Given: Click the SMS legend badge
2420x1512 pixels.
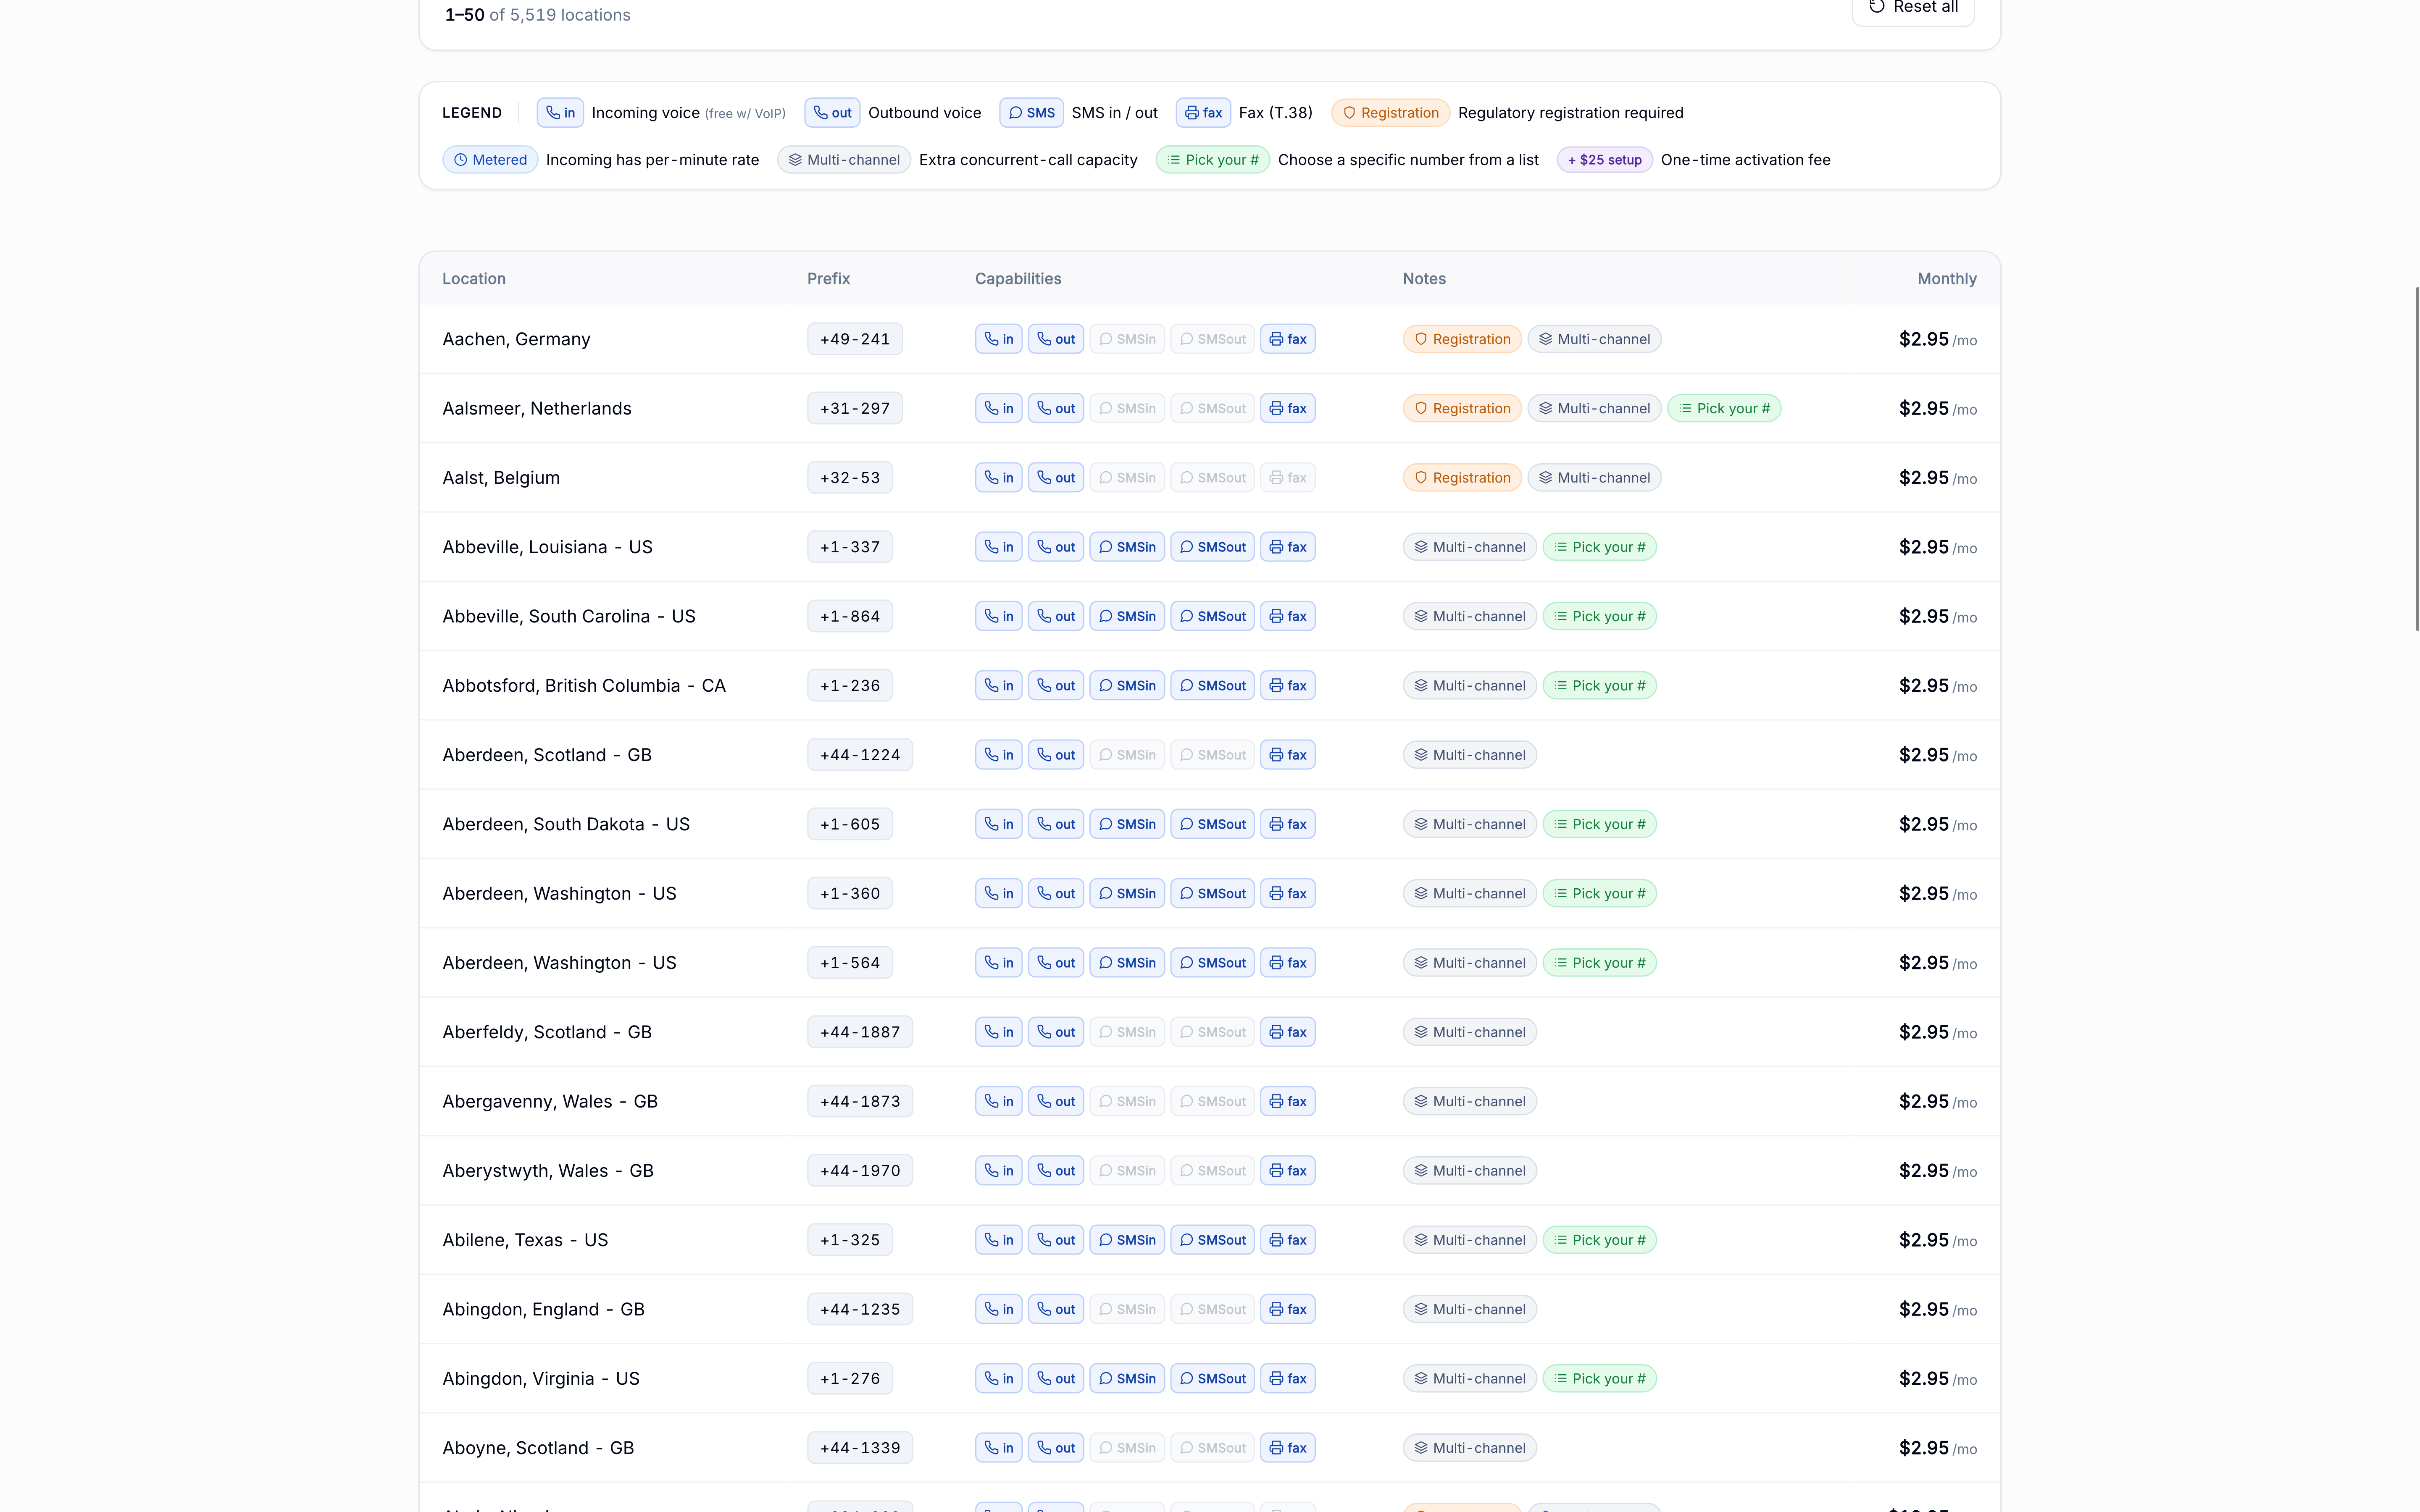Looking at the screenshot, I should (x=1031, y=113).
